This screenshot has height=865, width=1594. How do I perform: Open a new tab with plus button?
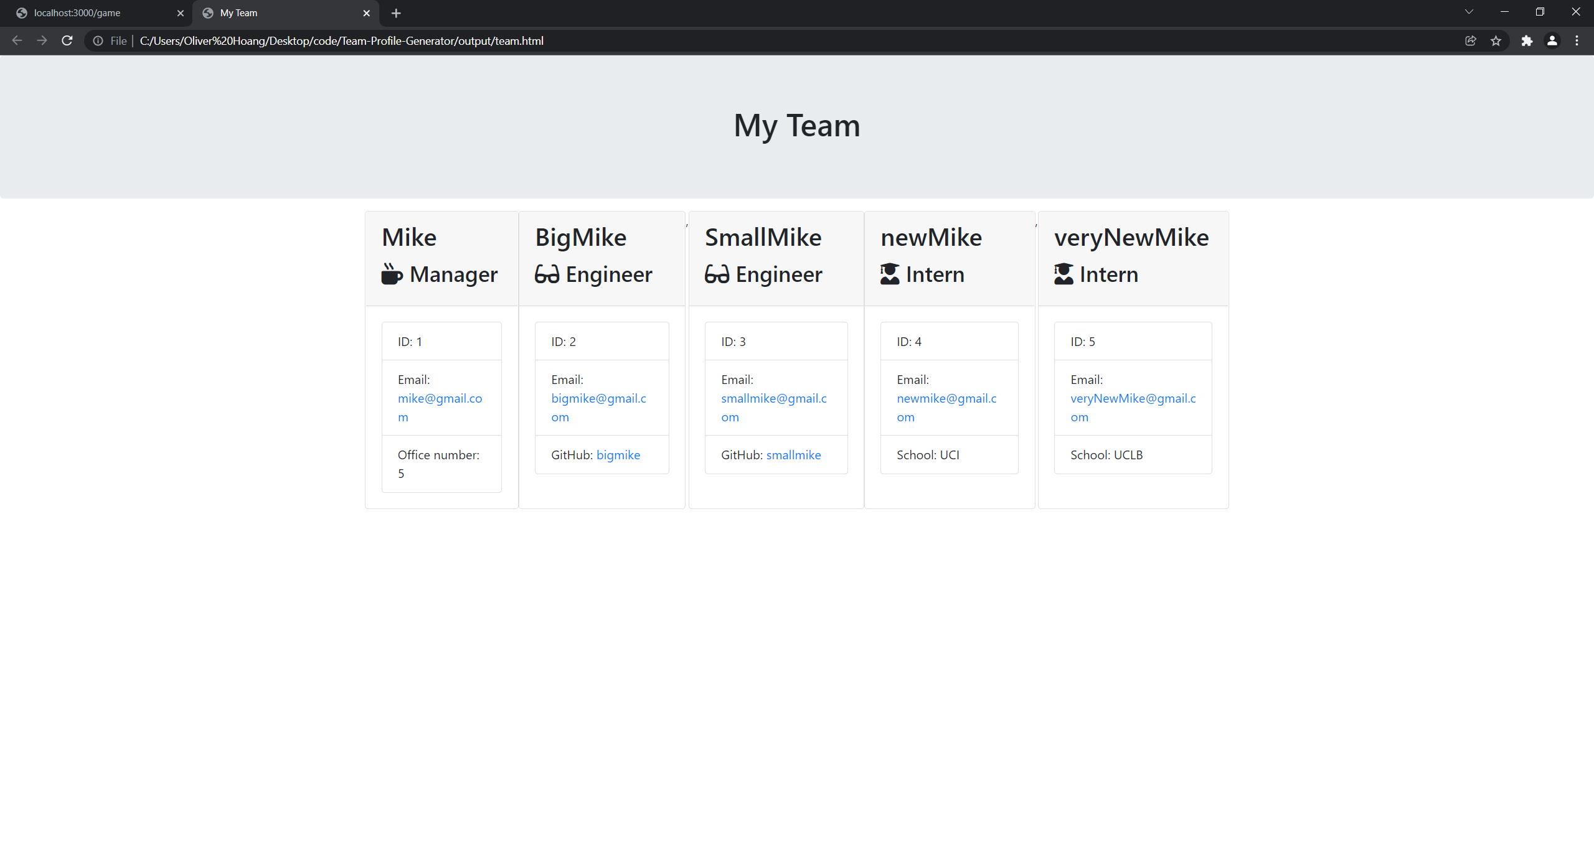(x=396, y=13)
